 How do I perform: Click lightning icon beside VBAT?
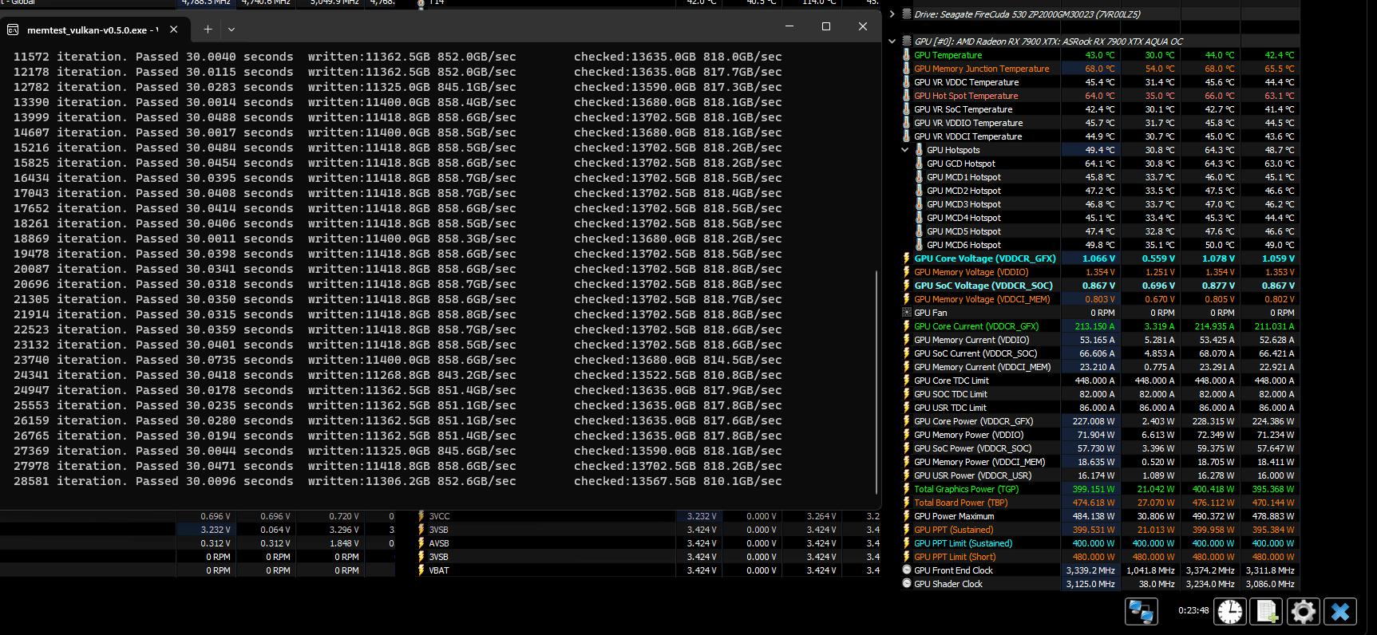(421, 570)
